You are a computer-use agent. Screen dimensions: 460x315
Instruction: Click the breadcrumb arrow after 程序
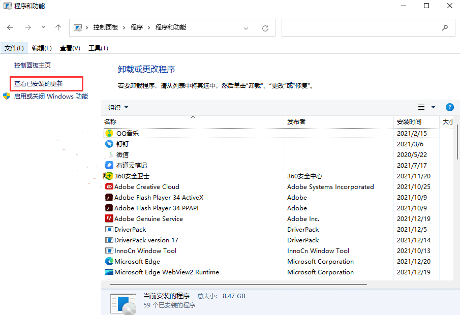(x=149, y=27)
